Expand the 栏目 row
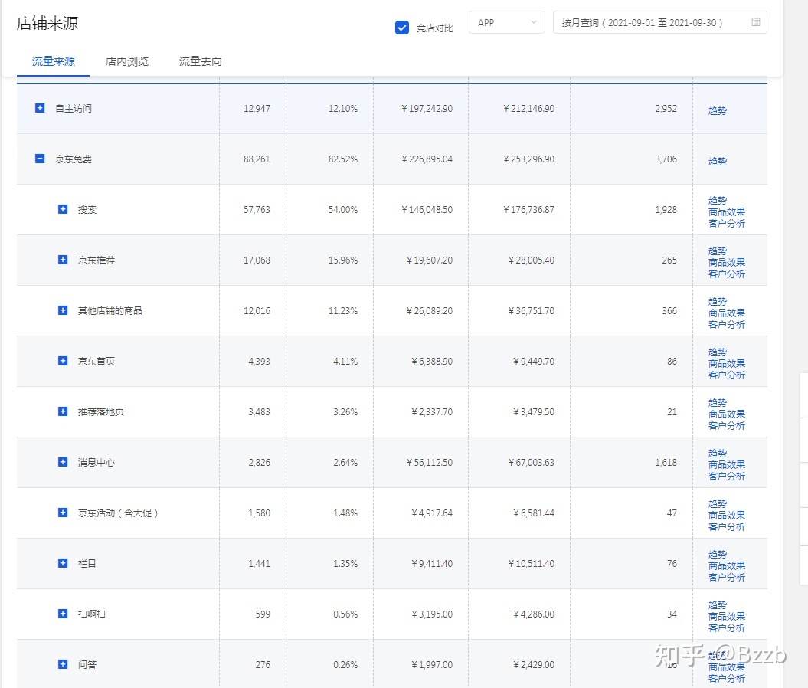Viewport: 808px width, 688px height. (x=63, y=563)
